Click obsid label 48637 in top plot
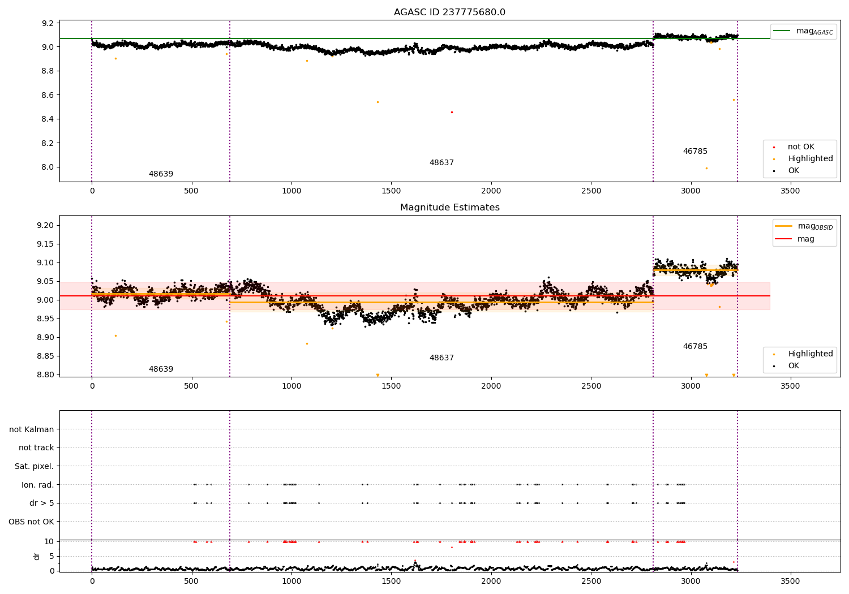Viewport: 849px width, 594px height. [441, 163]
